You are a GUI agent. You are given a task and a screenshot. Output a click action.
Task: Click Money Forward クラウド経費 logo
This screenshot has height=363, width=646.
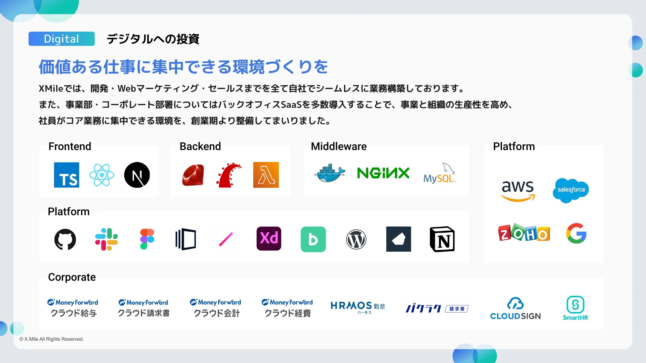(x=287, y=308)
